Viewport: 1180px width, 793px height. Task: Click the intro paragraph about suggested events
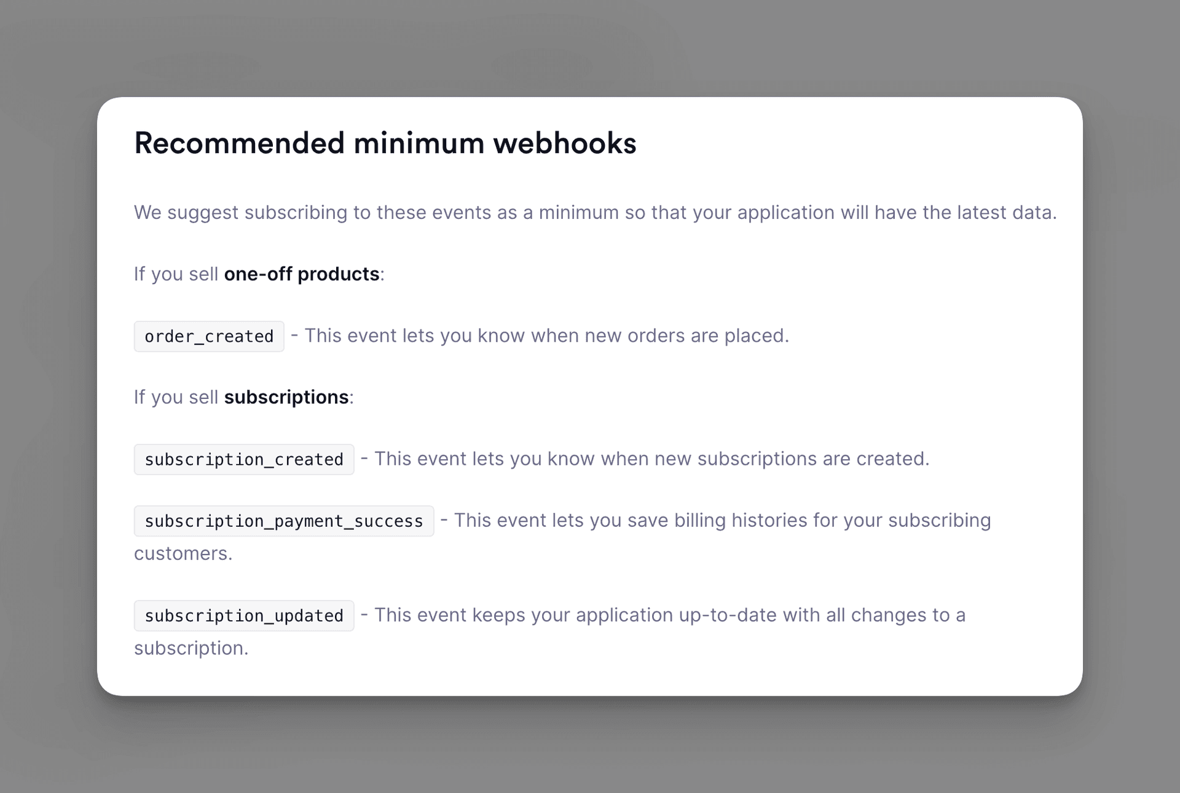click(595, 213)
